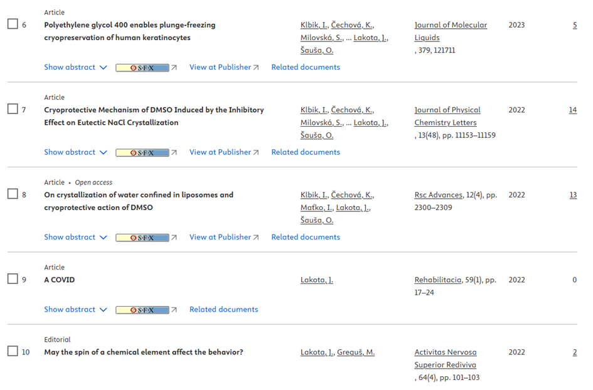The height and width of the screenshot is (390, 593).
Task: Click View at Publisher for article 8
Action: click(224, 238)
